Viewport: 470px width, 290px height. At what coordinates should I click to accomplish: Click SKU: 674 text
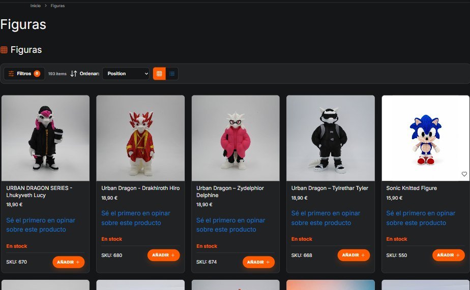pyautogui.click(x=207, y=262)
